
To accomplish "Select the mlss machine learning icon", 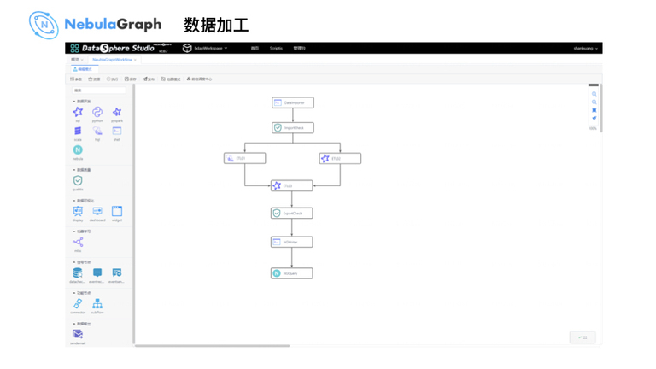I will 78,242.
